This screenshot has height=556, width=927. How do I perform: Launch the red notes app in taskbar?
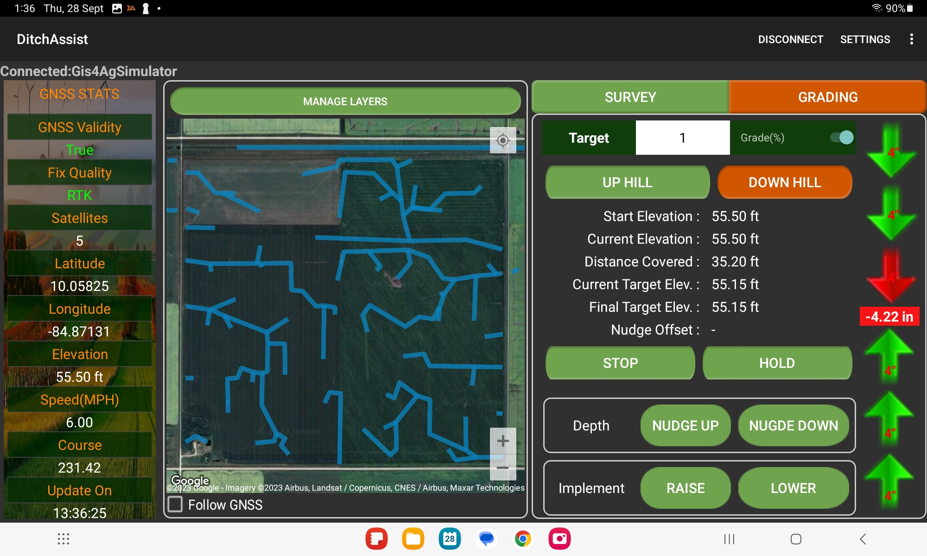376,539
